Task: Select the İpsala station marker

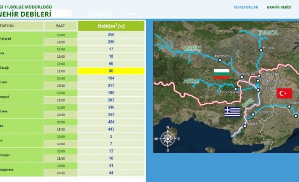Action: tap(245, 126)
